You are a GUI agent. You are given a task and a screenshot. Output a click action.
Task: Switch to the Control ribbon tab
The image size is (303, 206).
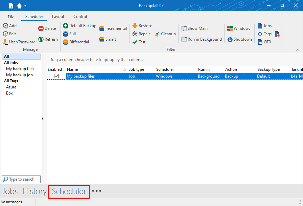click(80, 17)
